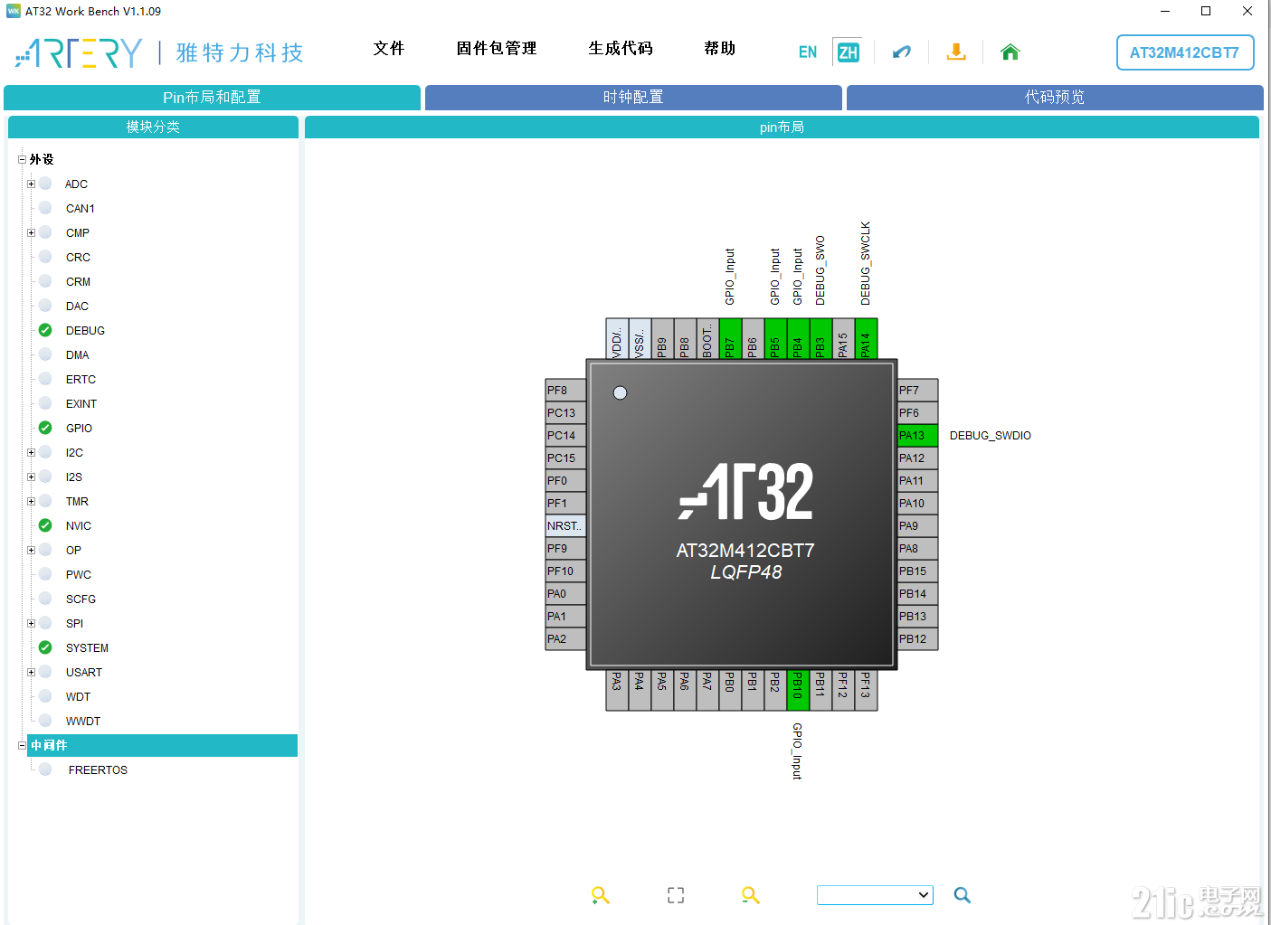Open the 帮助 menu
The image size is (1271, 925).
pyautogui.click(x=720, y=49)
